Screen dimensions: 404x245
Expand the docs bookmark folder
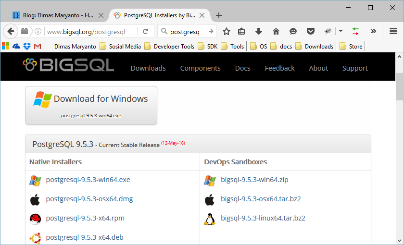pos(281,46)
